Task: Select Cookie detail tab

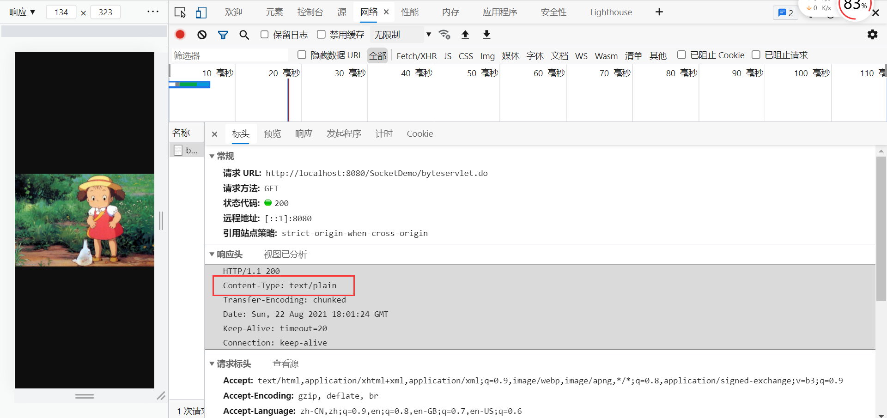Action: point(419,134)
